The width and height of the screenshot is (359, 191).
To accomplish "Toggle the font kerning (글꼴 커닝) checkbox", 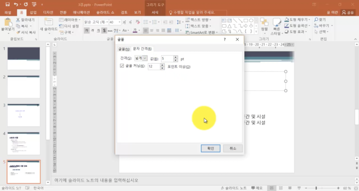I will pyautogui.click(x=122, y=66).
